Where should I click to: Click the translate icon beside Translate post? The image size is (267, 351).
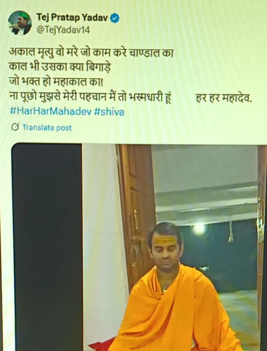tap(15, 127)
